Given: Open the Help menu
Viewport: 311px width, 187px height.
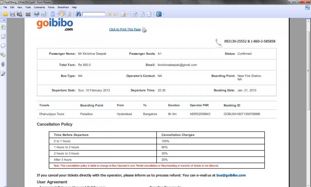Looking at the screenshot, I should (74, 7).
